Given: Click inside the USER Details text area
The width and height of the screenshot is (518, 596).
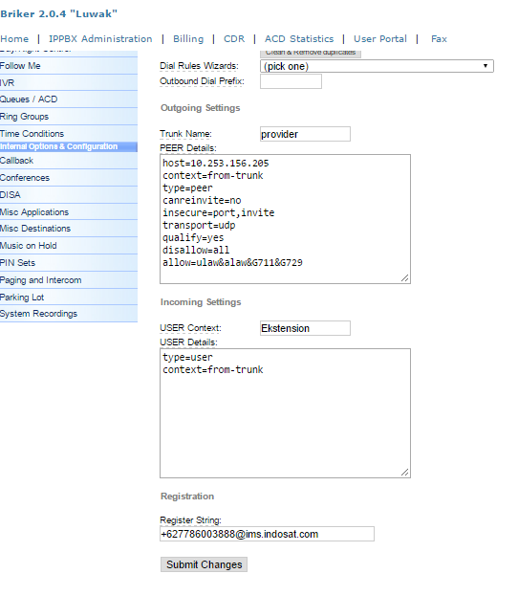Looking at the screenshot, I should tap(285, 413).
